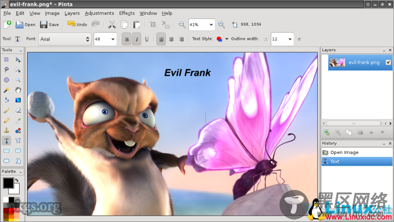Set text alignment to center

click(171, 39)
